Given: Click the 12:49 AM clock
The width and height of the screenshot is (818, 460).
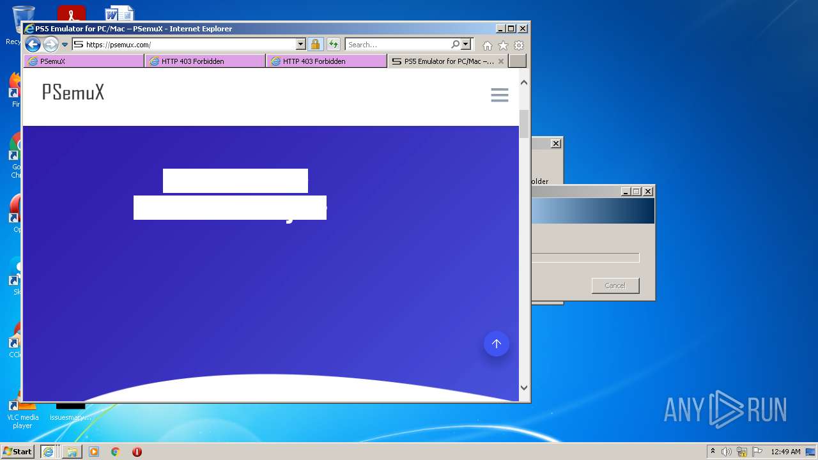Looking at the screenshot, I should point(785,452).
